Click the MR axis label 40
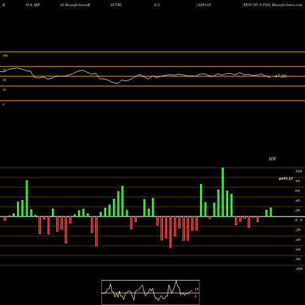 coord(298,201)
